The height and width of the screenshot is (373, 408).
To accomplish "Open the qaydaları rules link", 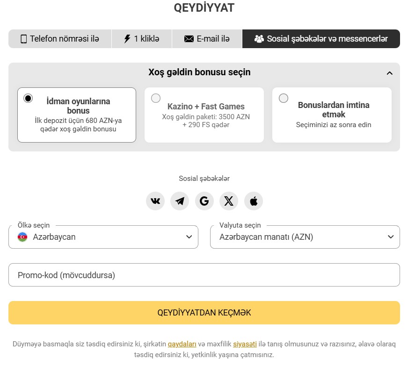I will [x=182, y=344].
